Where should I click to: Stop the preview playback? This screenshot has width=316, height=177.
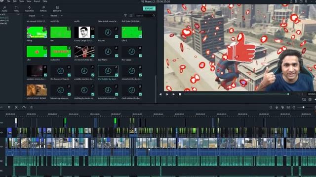pos(180,94)
